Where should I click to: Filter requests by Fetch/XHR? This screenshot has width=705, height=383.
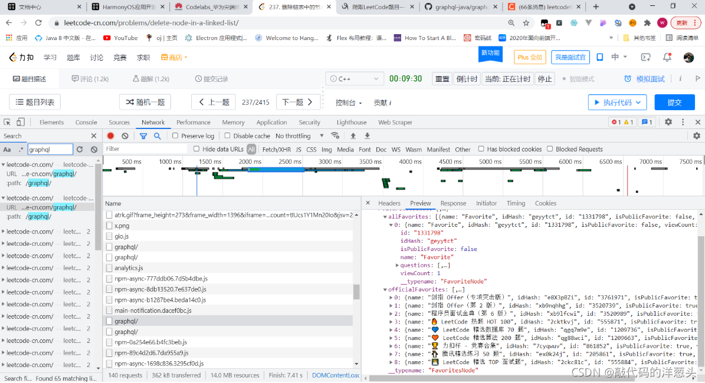[277, 149]
